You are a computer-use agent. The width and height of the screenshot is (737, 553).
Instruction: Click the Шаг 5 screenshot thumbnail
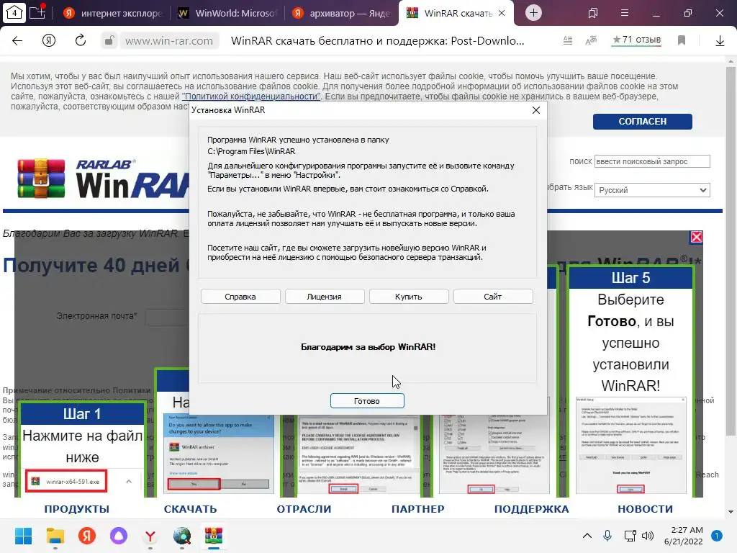(x=630, y=445)
